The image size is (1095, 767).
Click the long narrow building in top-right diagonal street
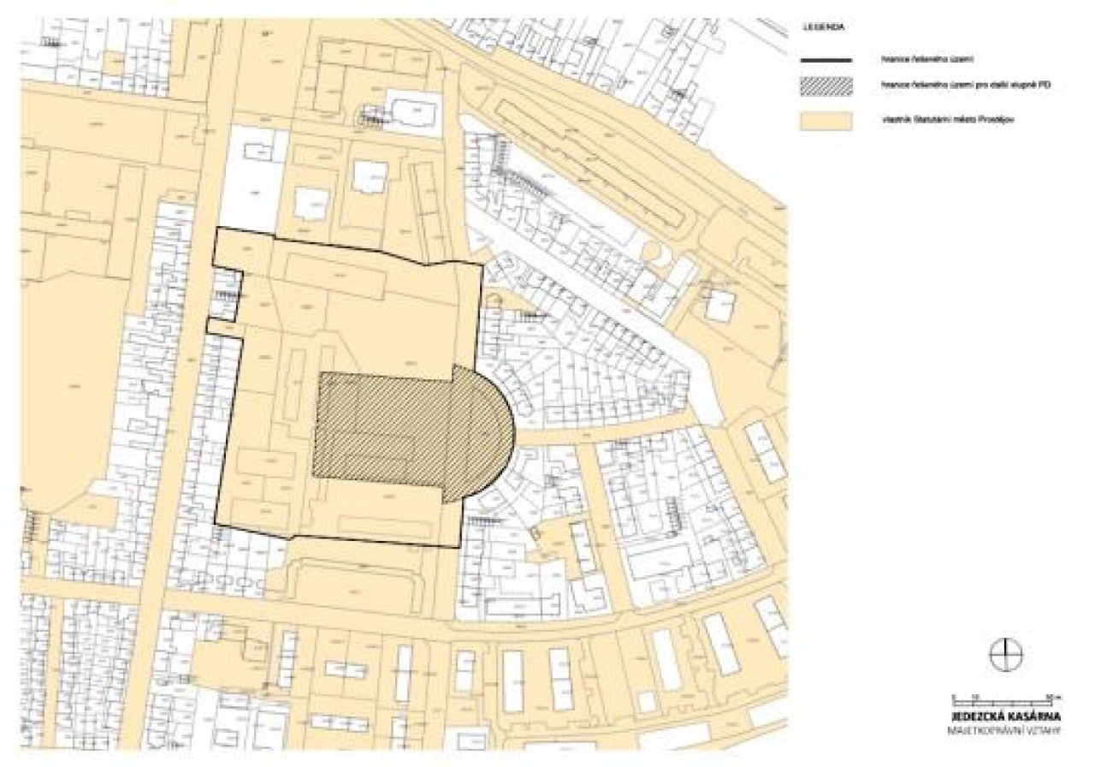590,163
